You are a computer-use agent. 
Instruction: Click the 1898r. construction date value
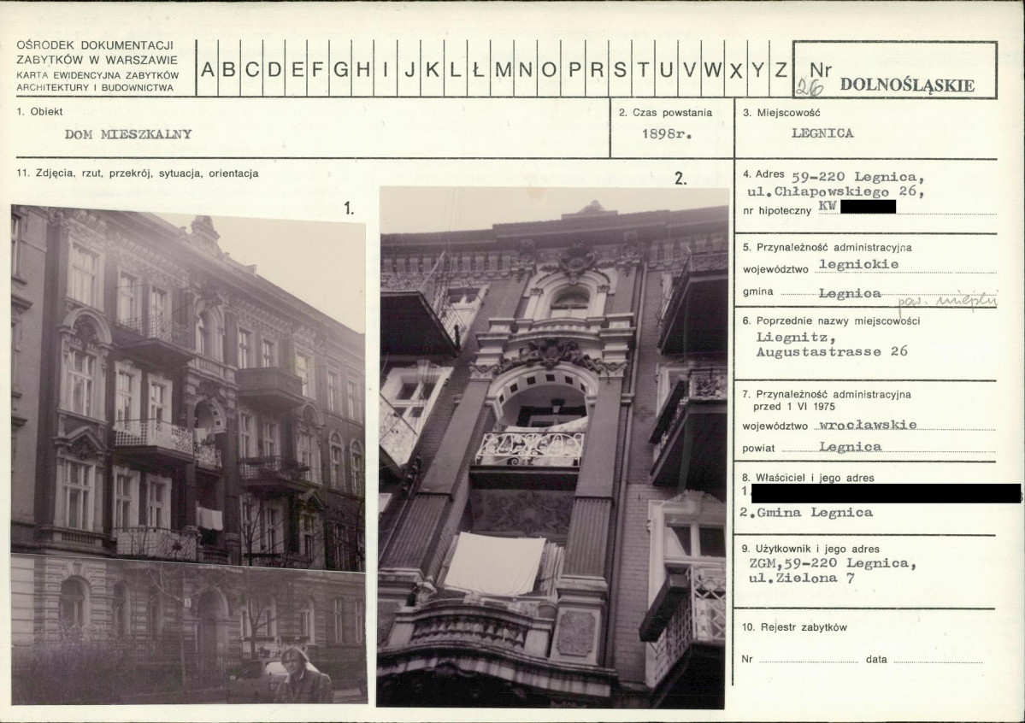tap(666, 133)
